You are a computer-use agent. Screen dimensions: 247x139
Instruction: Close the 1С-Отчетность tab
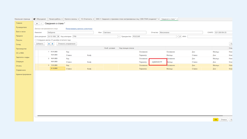(93, 19)
